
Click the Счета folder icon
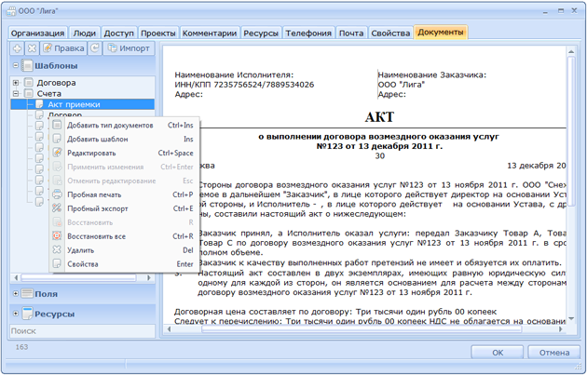(29, 93)
